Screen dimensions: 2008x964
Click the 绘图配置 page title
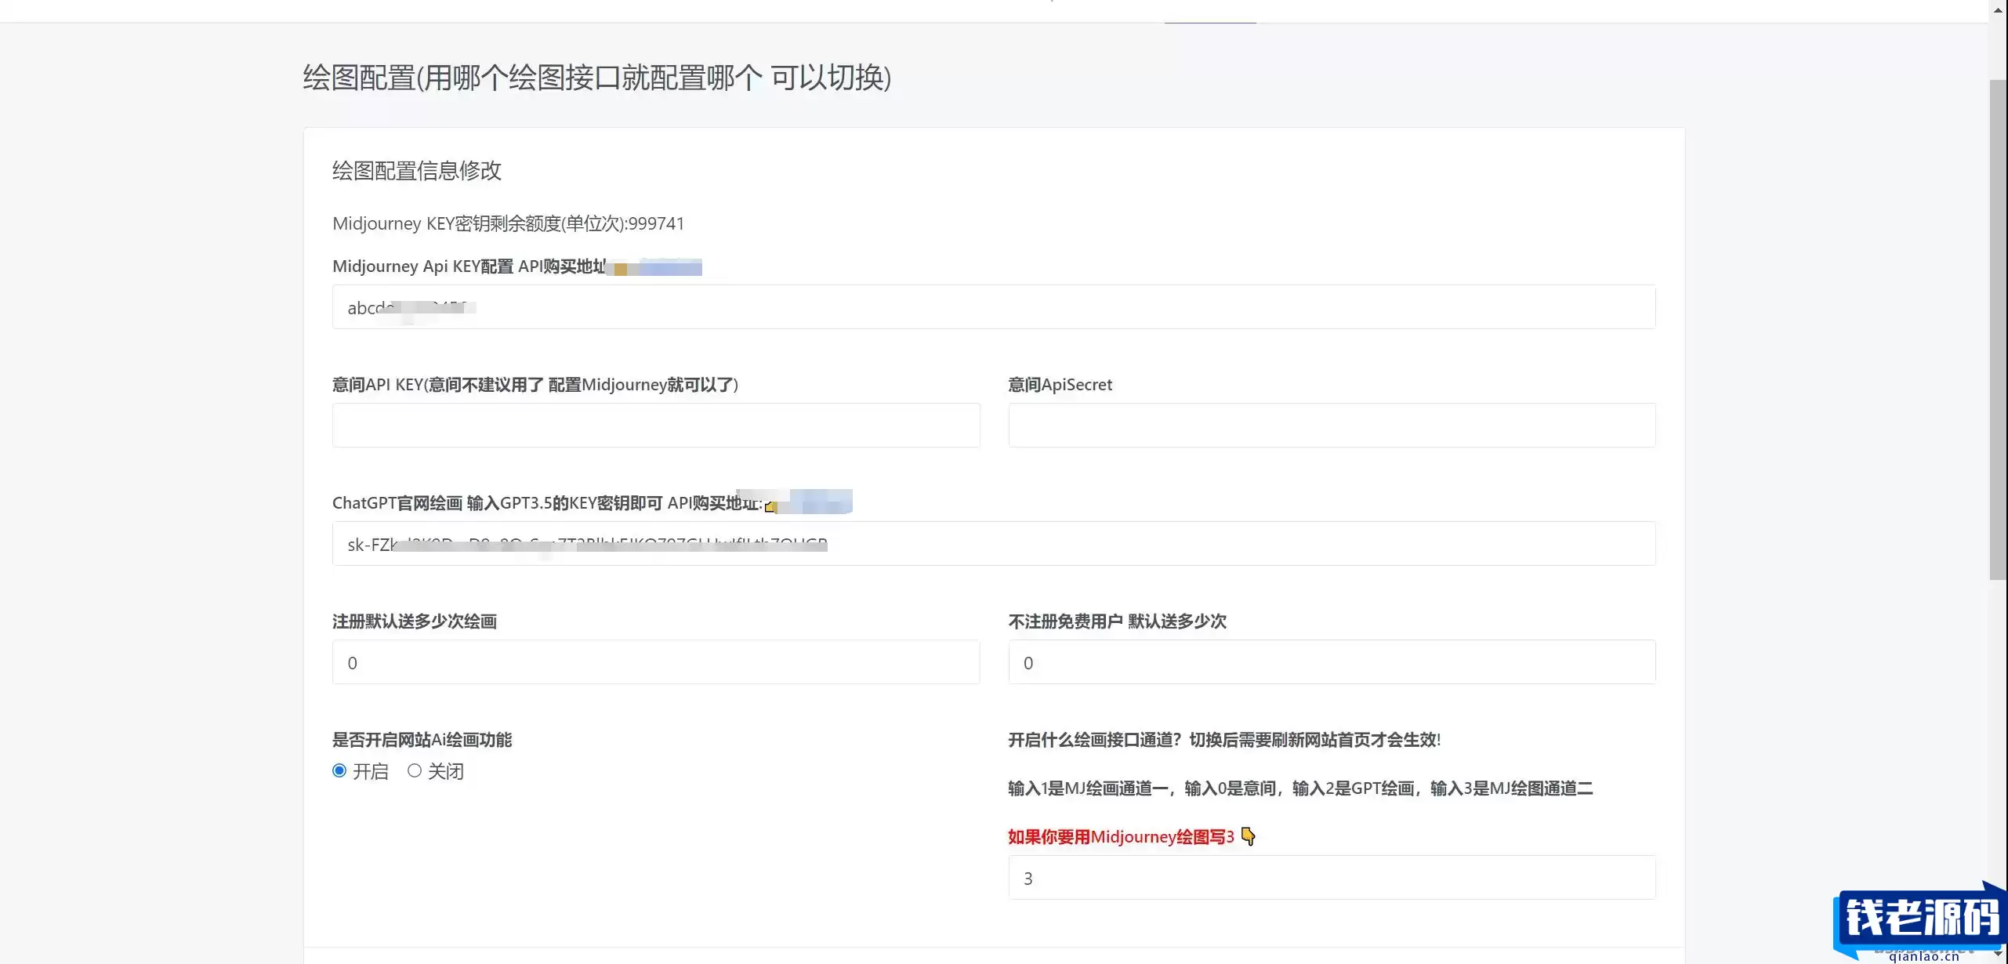click(597, 78)
